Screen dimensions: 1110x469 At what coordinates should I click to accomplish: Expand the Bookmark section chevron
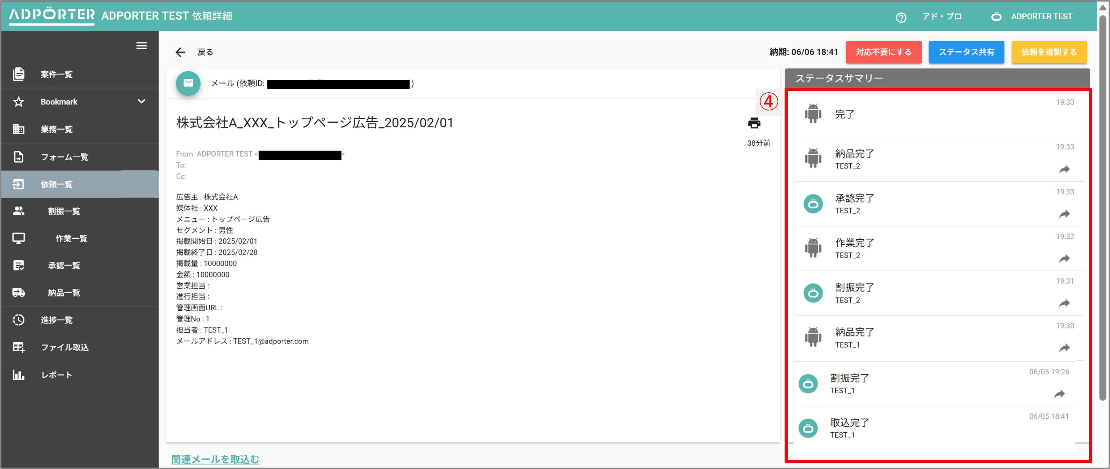tap(141, 102)
